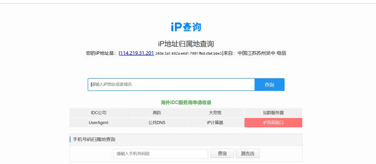This screenshot has height=164, width=376.
Task: Focus the IP address or domain input box
Action: pyautogui.click(x=171, y=84)
